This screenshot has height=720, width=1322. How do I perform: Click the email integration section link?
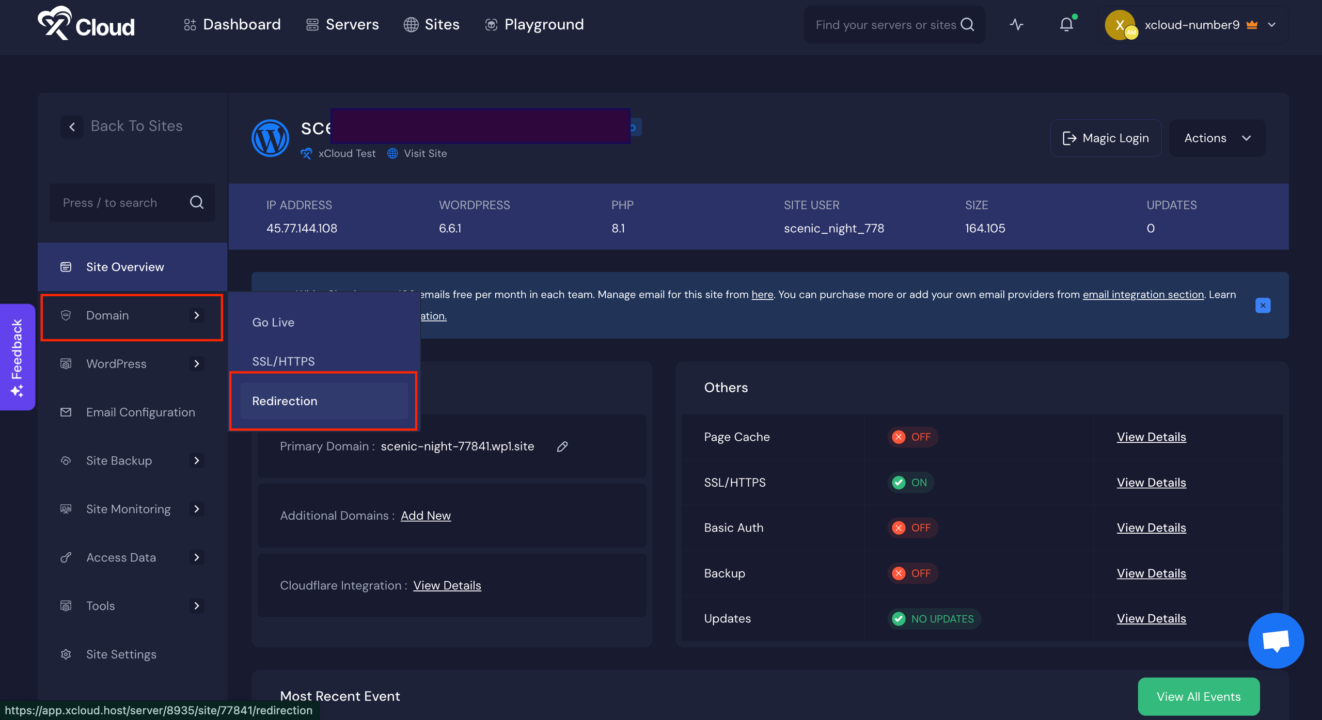pyautogui.click(x=1143, y=295)
